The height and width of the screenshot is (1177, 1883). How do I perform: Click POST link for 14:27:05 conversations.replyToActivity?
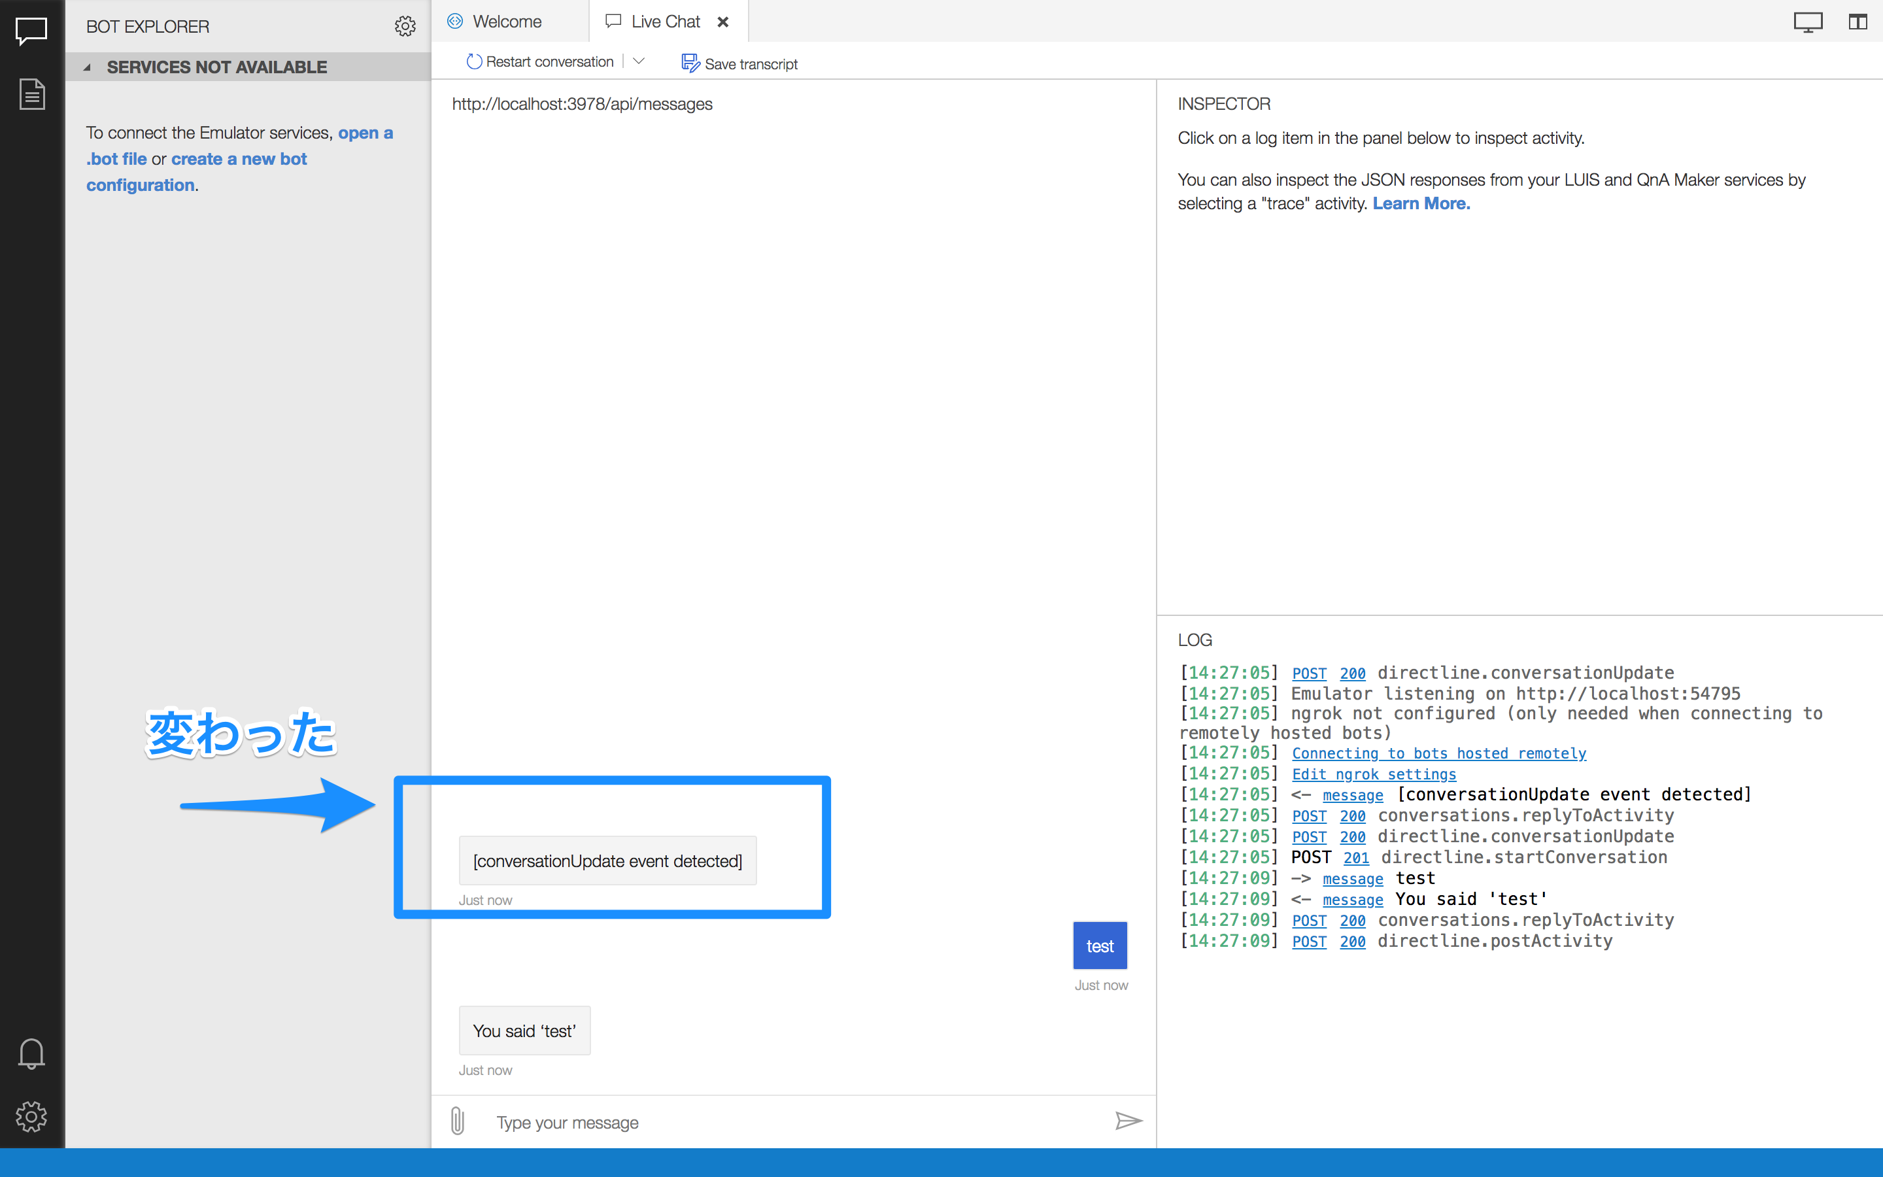click(1309, 816)
